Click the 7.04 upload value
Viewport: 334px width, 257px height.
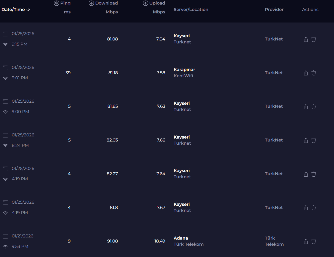tap(161, 39)
